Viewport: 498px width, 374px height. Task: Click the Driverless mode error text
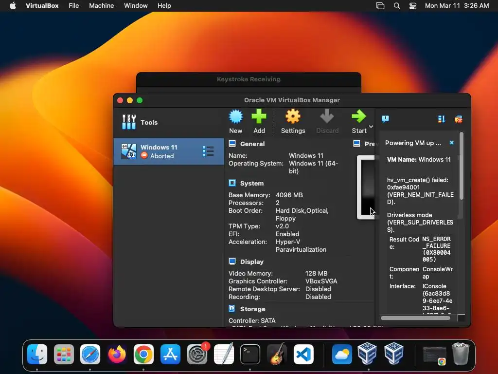(420, 222)
